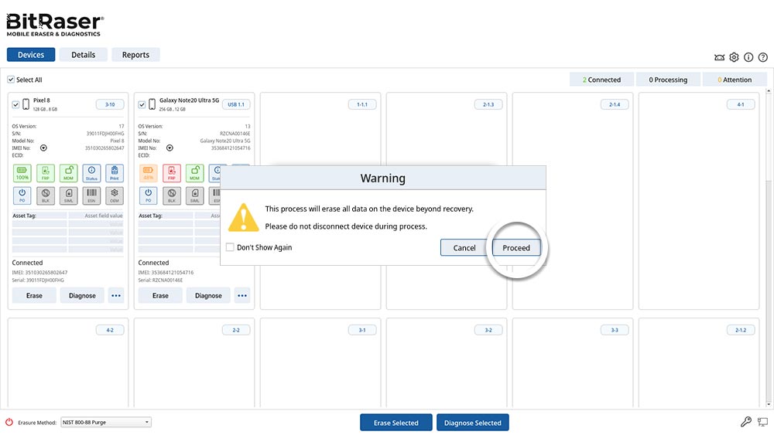
Task: Click the orange battery icon on Galaxy Note20
Action: point(148,173)
